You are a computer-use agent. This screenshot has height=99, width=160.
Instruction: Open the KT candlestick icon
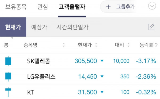tap(8, 92)
